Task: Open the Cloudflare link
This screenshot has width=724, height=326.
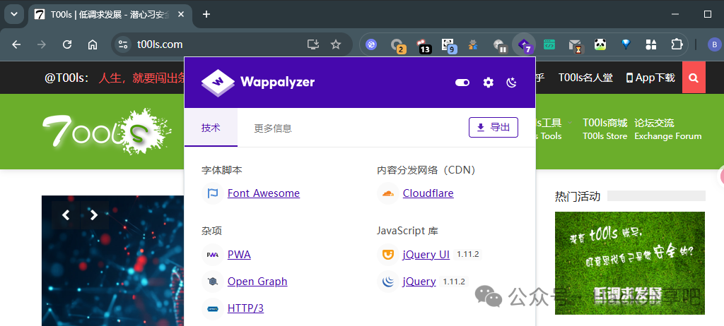Action: pyautogui.click(x=428, y=193)
